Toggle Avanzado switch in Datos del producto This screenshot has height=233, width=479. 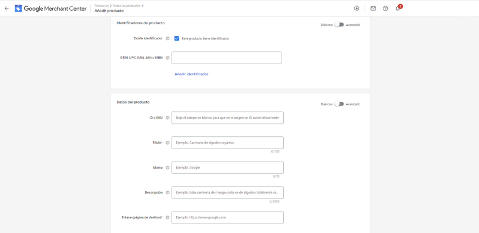coord(339,104)
